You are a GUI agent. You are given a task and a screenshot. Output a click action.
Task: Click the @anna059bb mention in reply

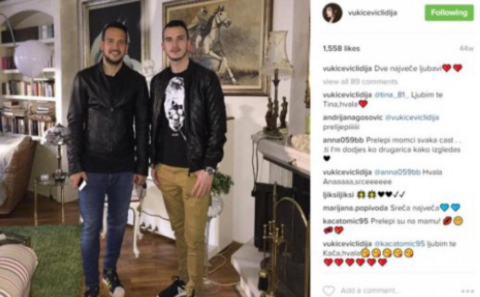397,172
